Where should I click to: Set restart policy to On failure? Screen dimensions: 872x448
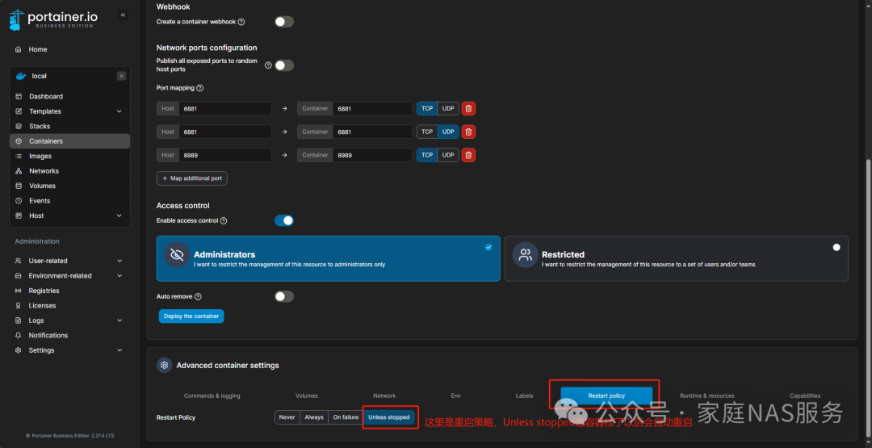346,417
